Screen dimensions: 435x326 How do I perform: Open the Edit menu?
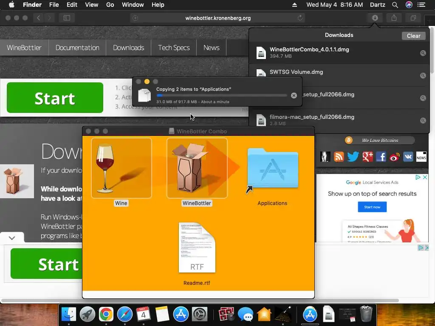click(72, 5)
